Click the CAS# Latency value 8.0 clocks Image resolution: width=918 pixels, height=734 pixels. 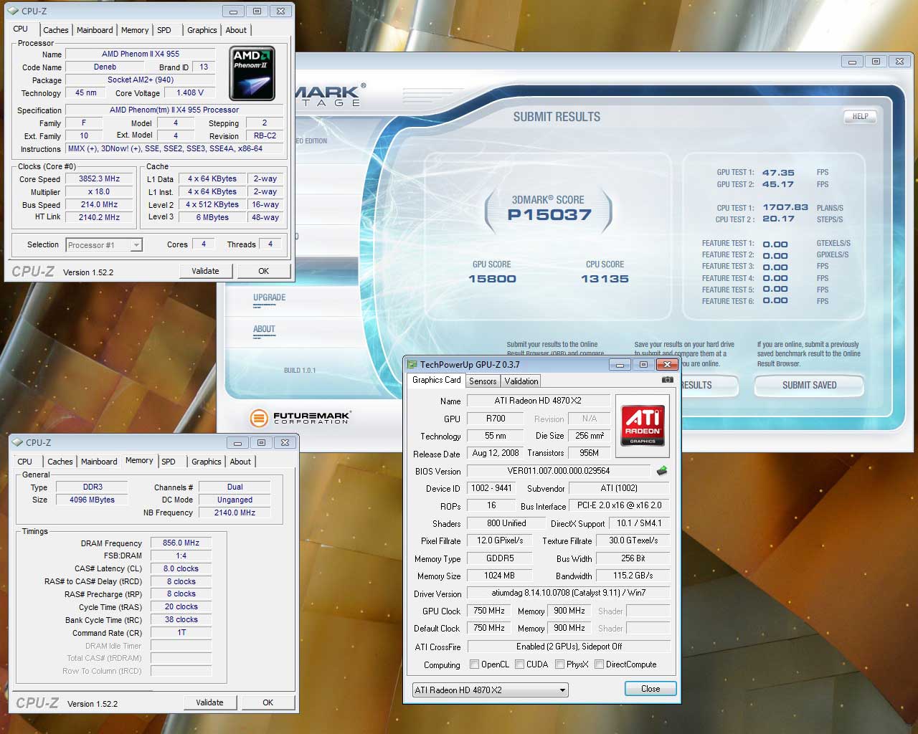(x=181, y=568)
